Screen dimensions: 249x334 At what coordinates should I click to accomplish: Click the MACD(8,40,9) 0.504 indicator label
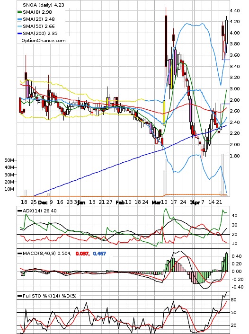[x=47, y=254]
